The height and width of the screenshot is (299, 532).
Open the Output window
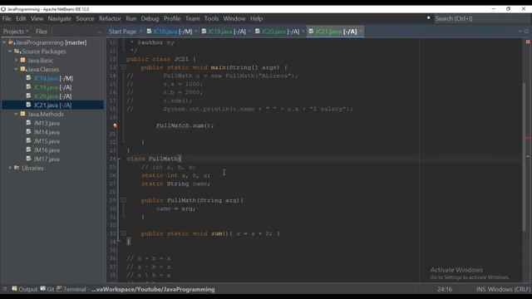(x=24, y=289)
